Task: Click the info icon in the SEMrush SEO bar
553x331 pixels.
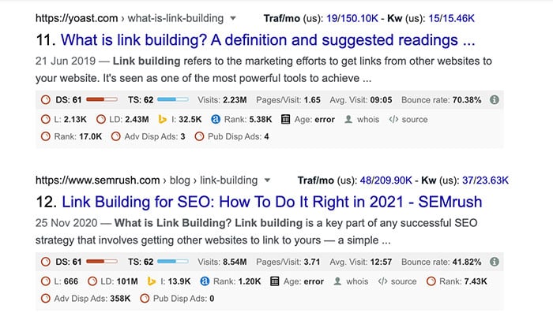Action: pos(495,262)
